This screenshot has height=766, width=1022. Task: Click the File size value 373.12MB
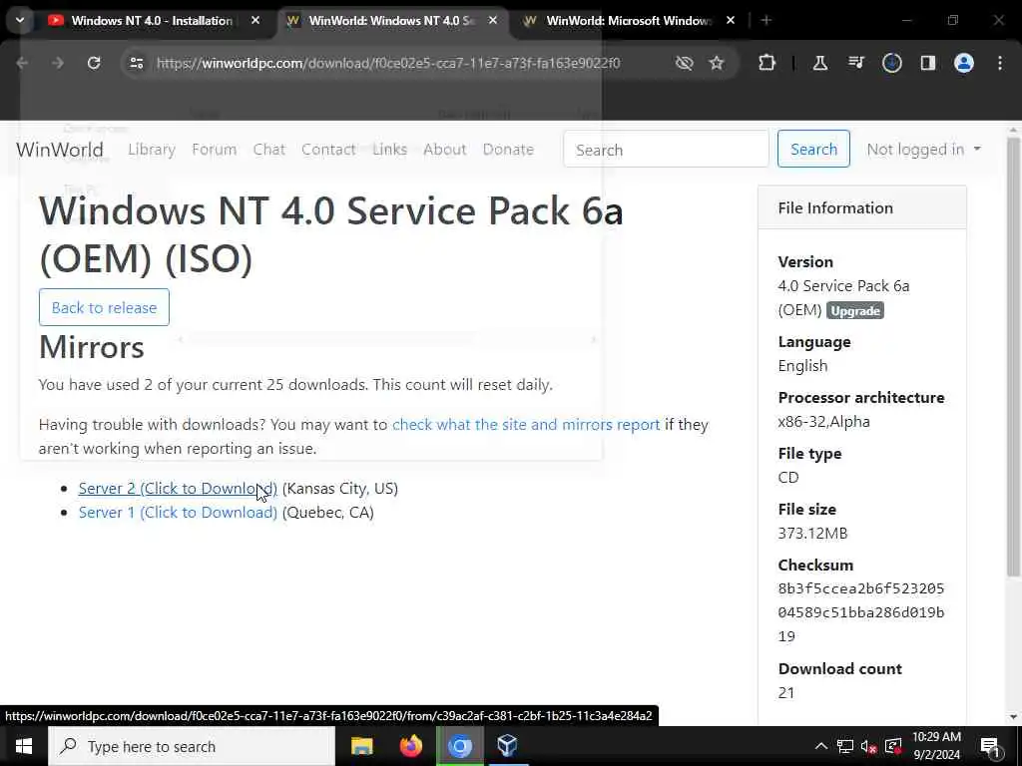coord(812,534)
